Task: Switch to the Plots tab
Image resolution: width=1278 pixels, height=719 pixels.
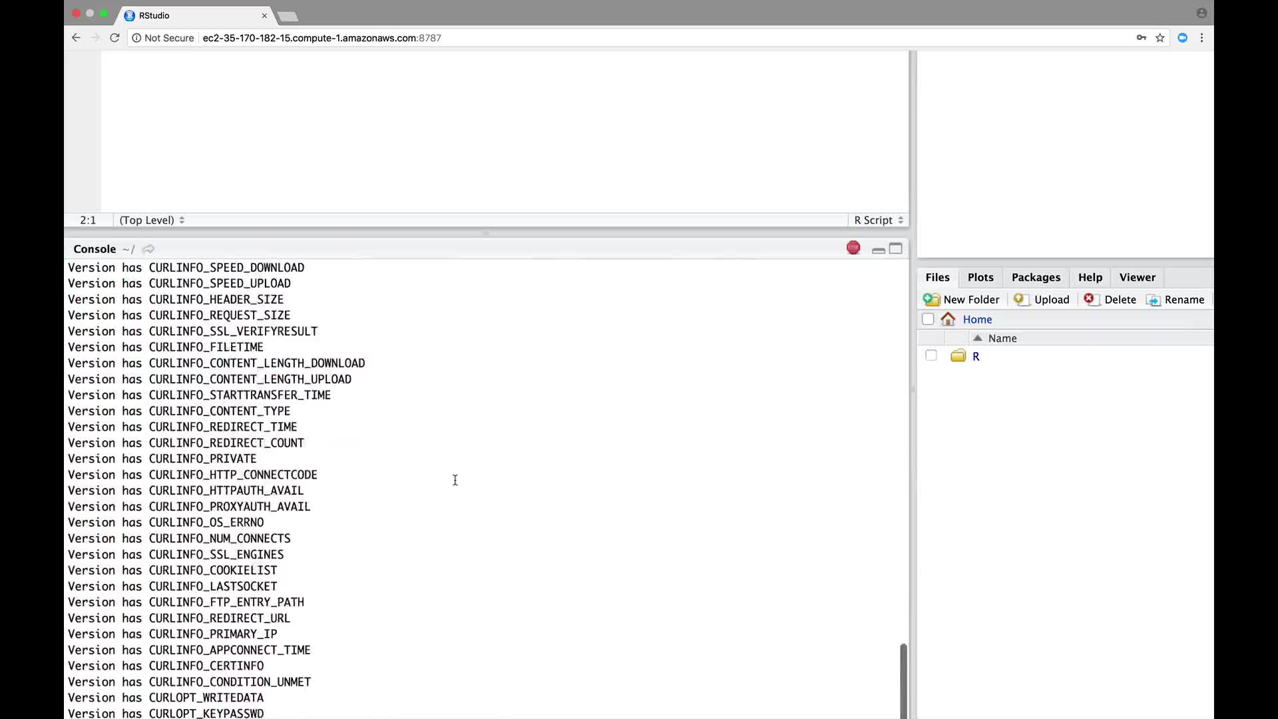Action: [980, 278]
